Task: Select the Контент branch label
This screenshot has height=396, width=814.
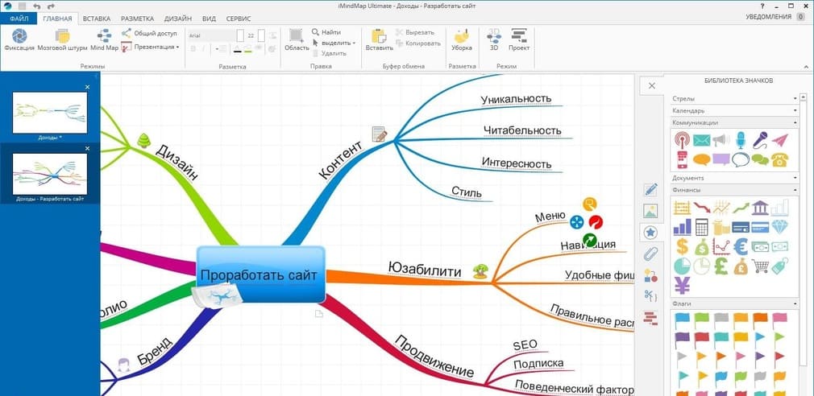Action: tap(342, 159)
